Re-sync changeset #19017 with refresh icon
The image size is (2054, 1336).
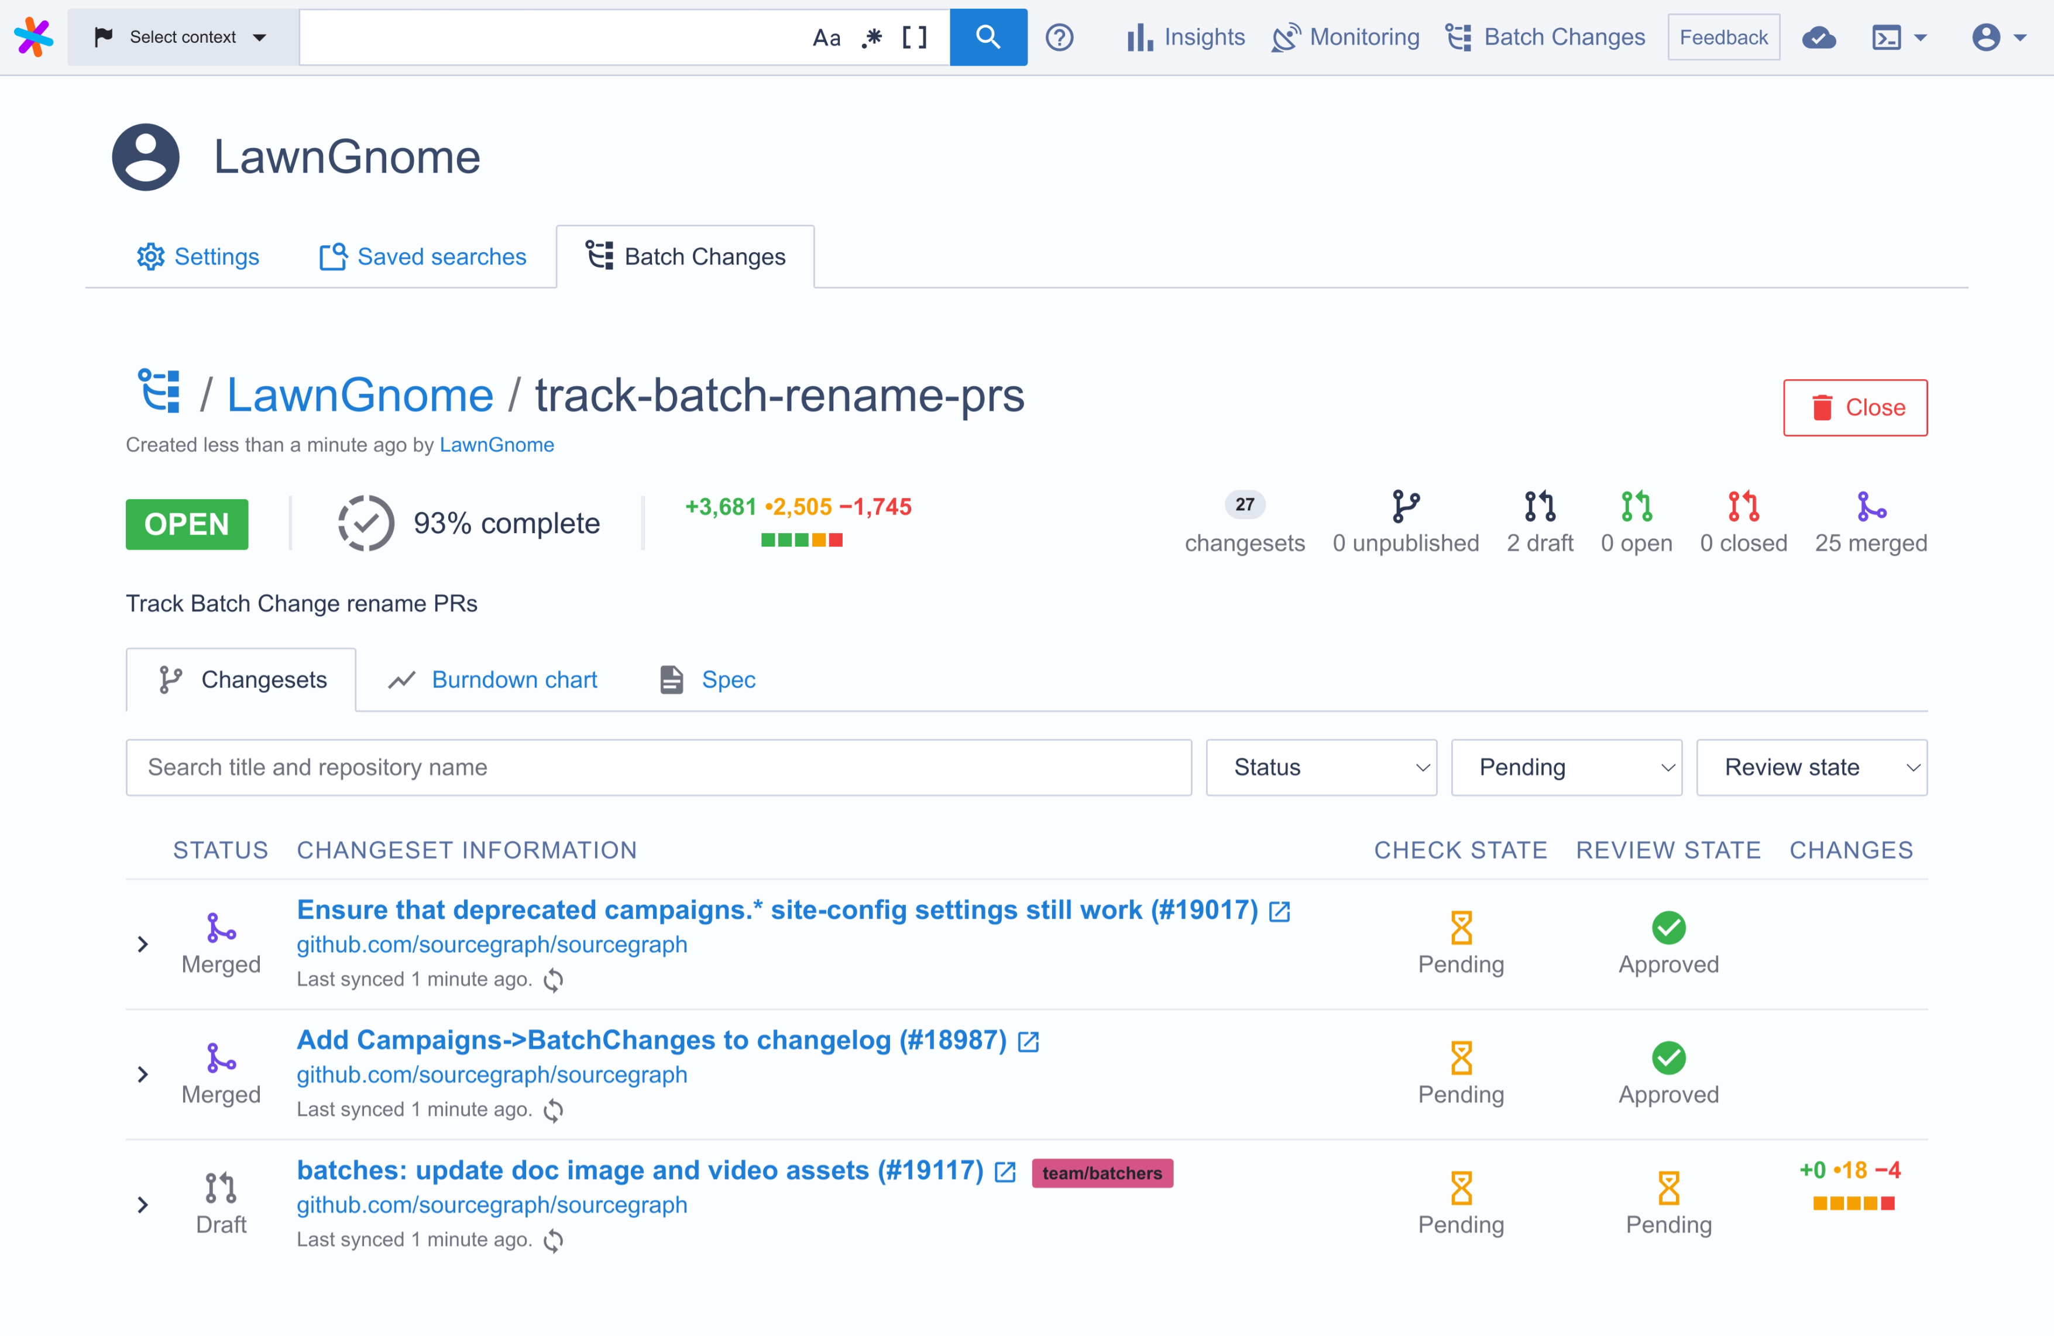pyautogui.click(x=553, y=980)
